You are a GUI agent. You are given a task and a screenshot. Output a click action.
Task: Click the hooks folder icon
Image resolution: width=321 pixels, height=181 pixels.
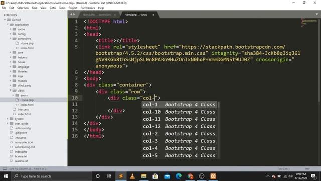click(x=14, y=62)
